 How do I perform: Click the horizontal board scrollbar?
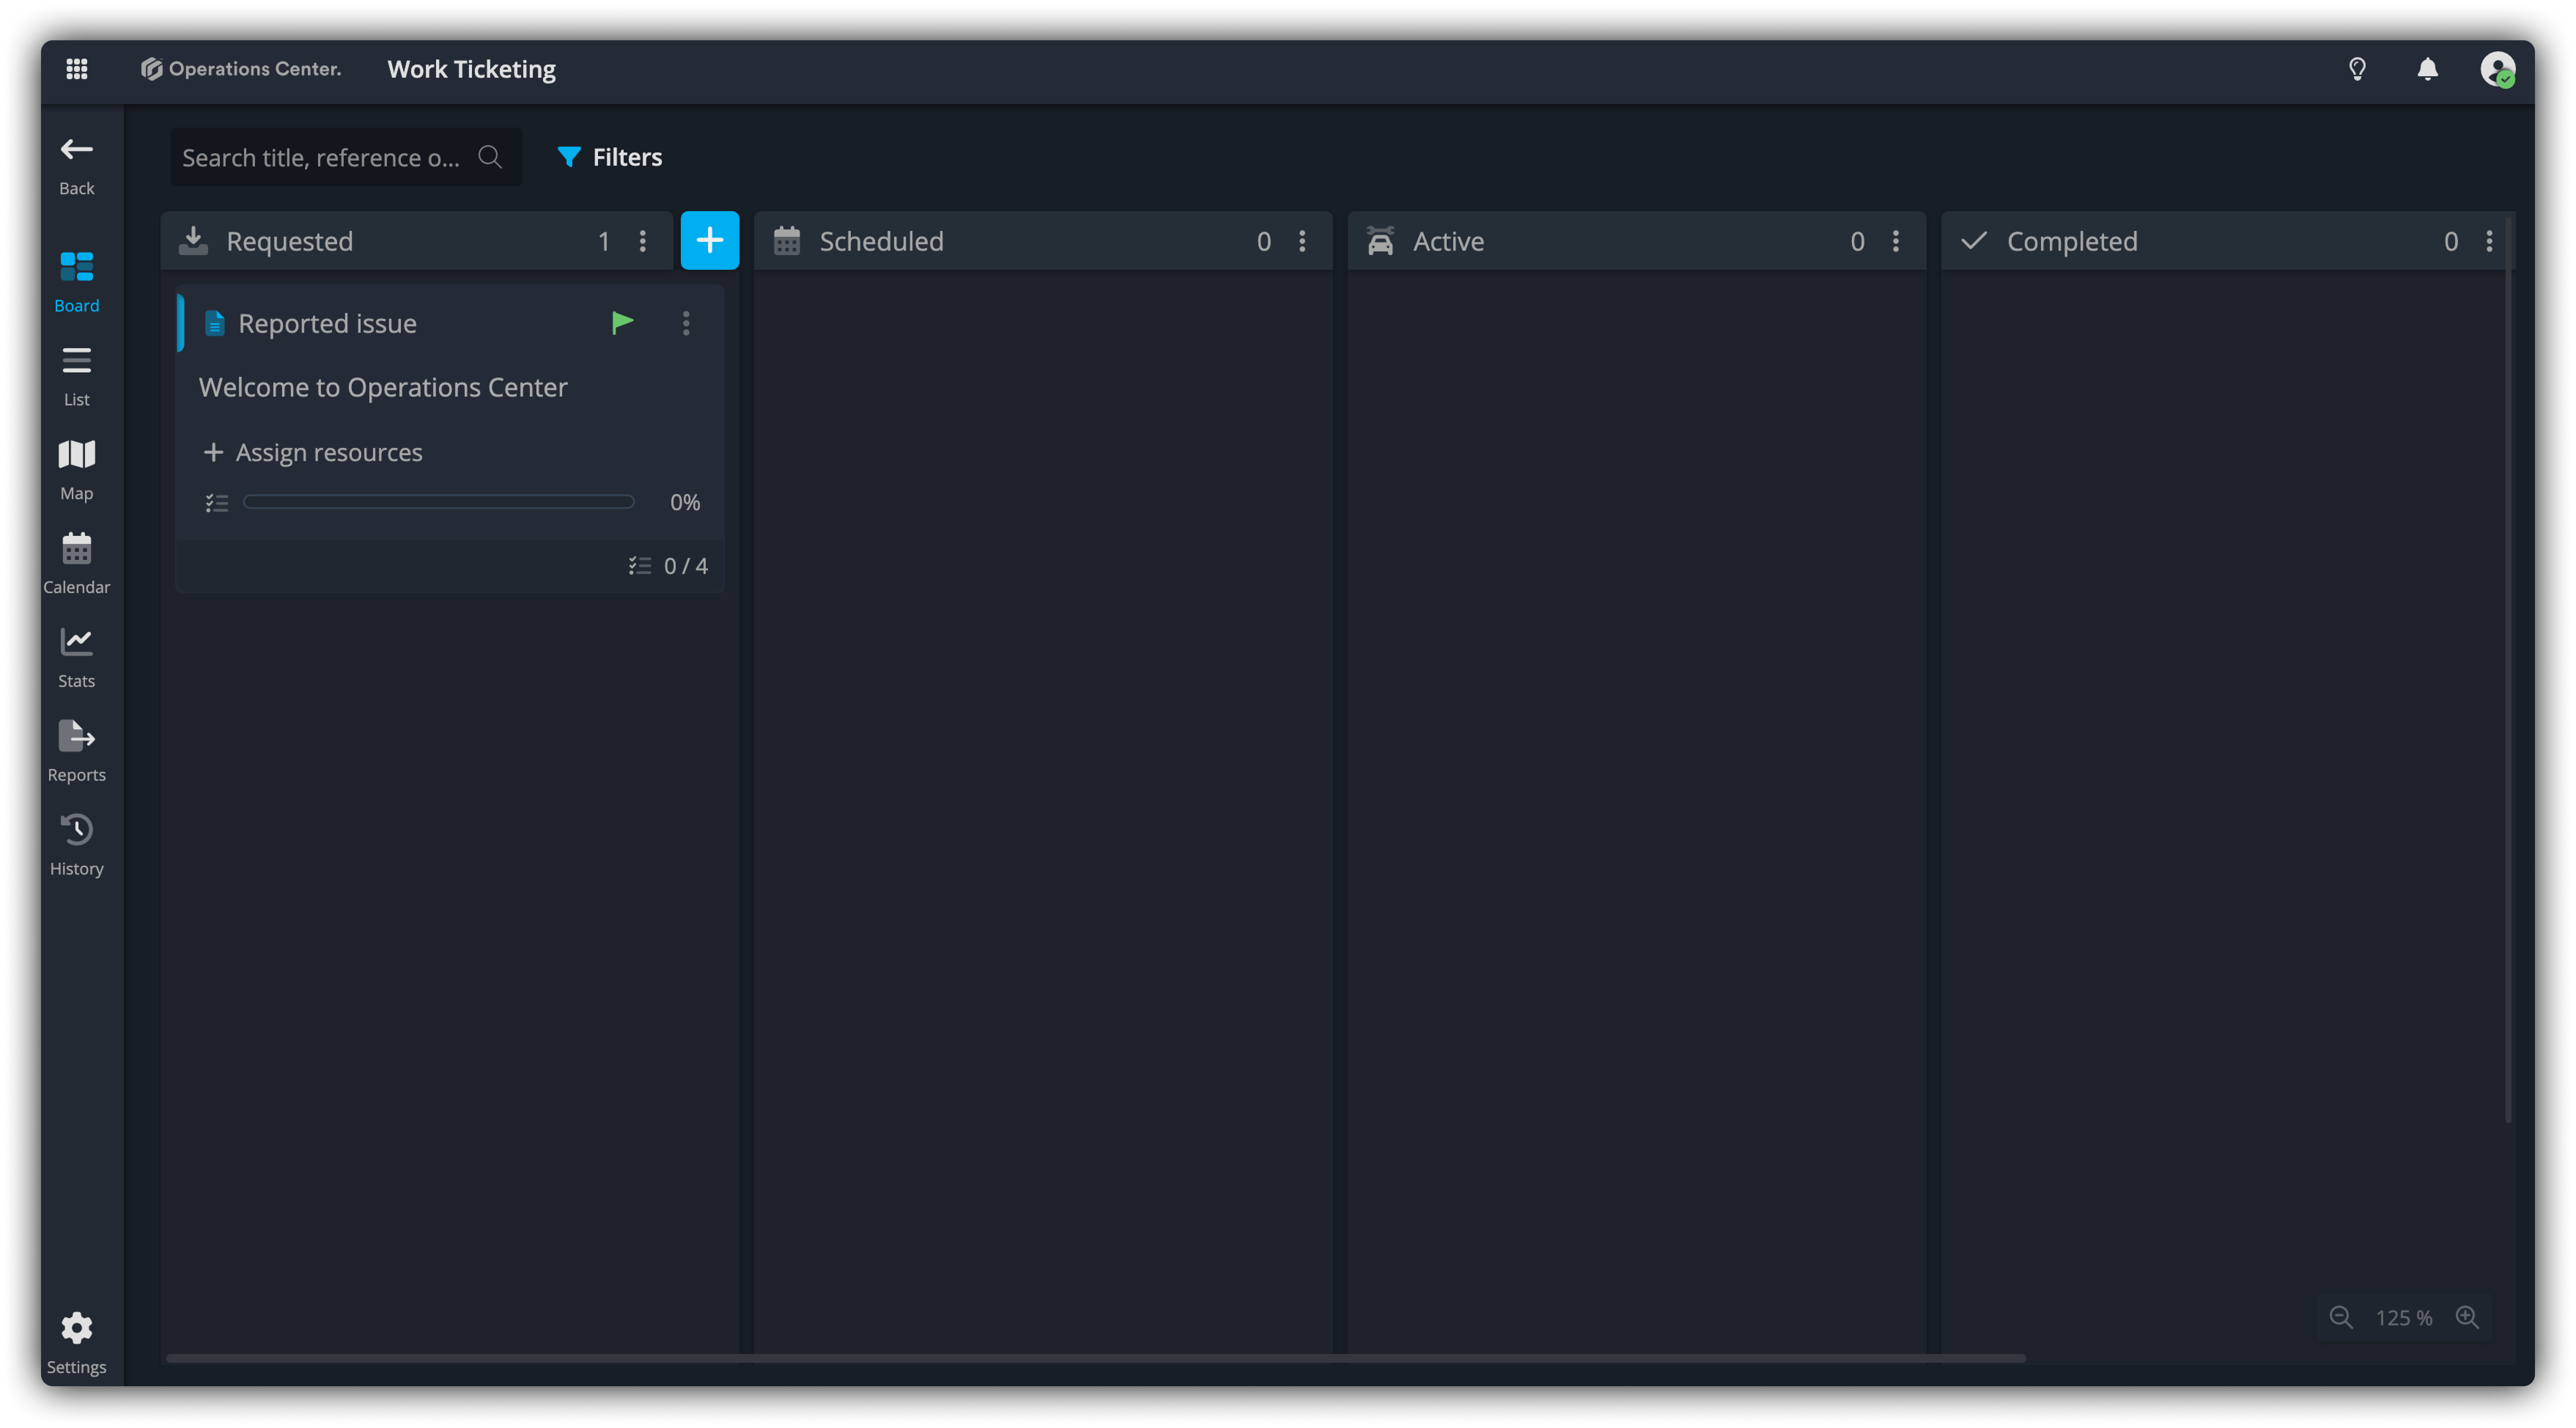(x=1096, y=1358)
